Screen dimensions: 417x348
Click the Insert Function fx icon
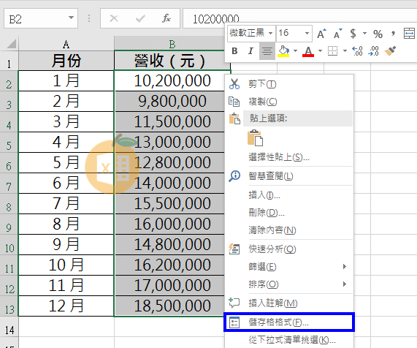[x=167, y=18]
